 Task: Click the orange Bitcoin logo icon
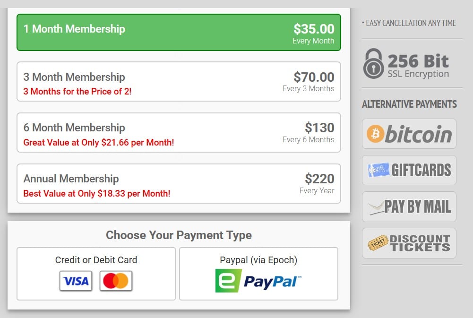[375, 134]
